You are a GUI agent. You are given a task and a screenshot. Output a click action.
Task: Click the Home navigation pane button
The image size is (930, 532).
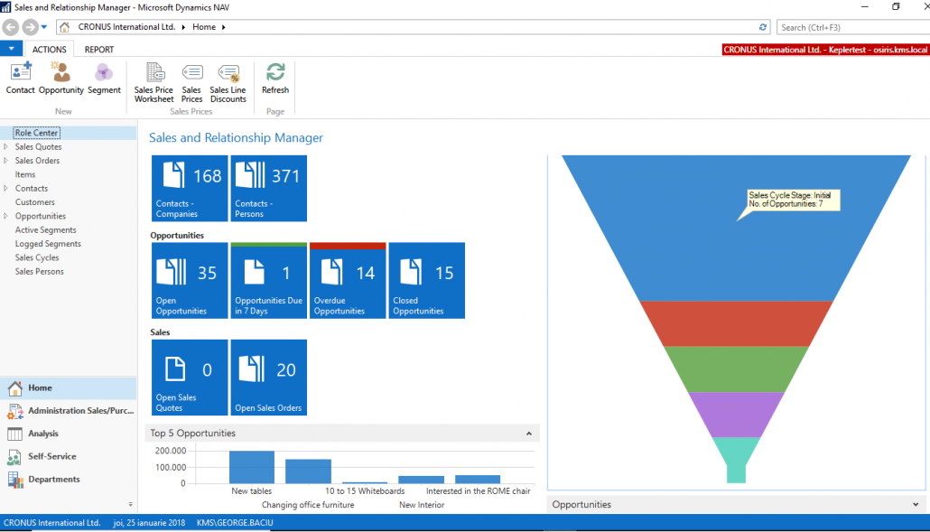[x=69, y=387]
